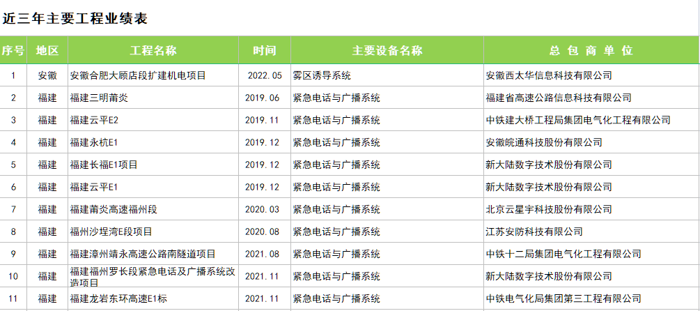The height and width of the screenshot is (311, 700).
Task: Select cell 福建云平E1
Action: tap(153, 187)
